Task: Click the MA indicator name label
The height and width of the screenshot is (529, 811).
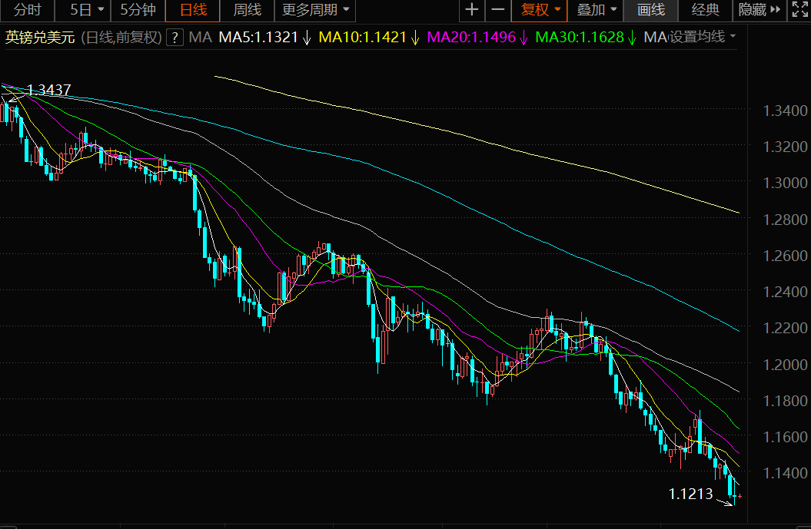Action: [200, 37]
